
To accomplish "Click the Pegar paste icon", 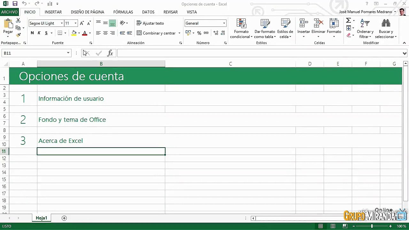I will [x=8, y=24].
